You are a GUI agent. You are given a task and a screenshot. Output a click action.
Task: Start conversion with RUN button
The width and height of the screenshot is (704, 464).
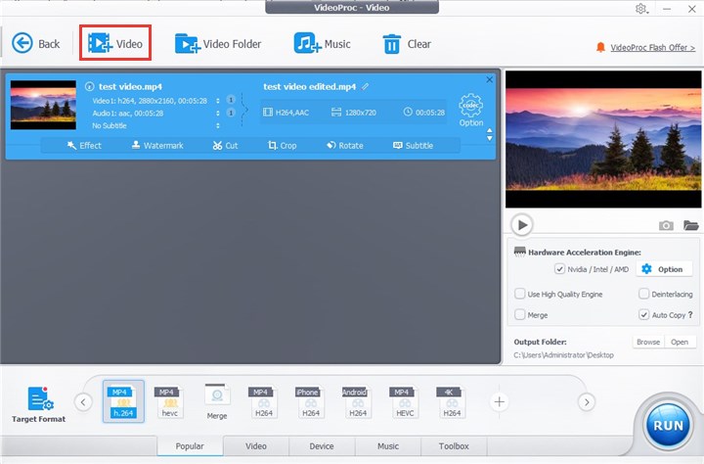pos(668,425)
